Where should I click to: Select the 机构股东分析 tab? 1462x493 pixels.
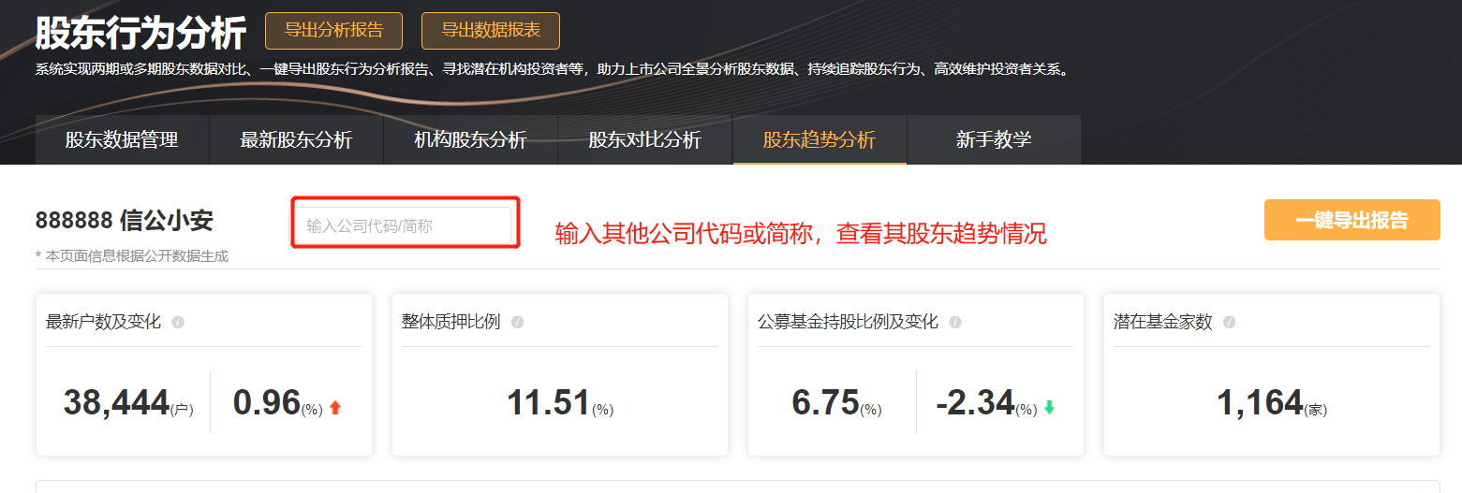(x=470, y=139)
